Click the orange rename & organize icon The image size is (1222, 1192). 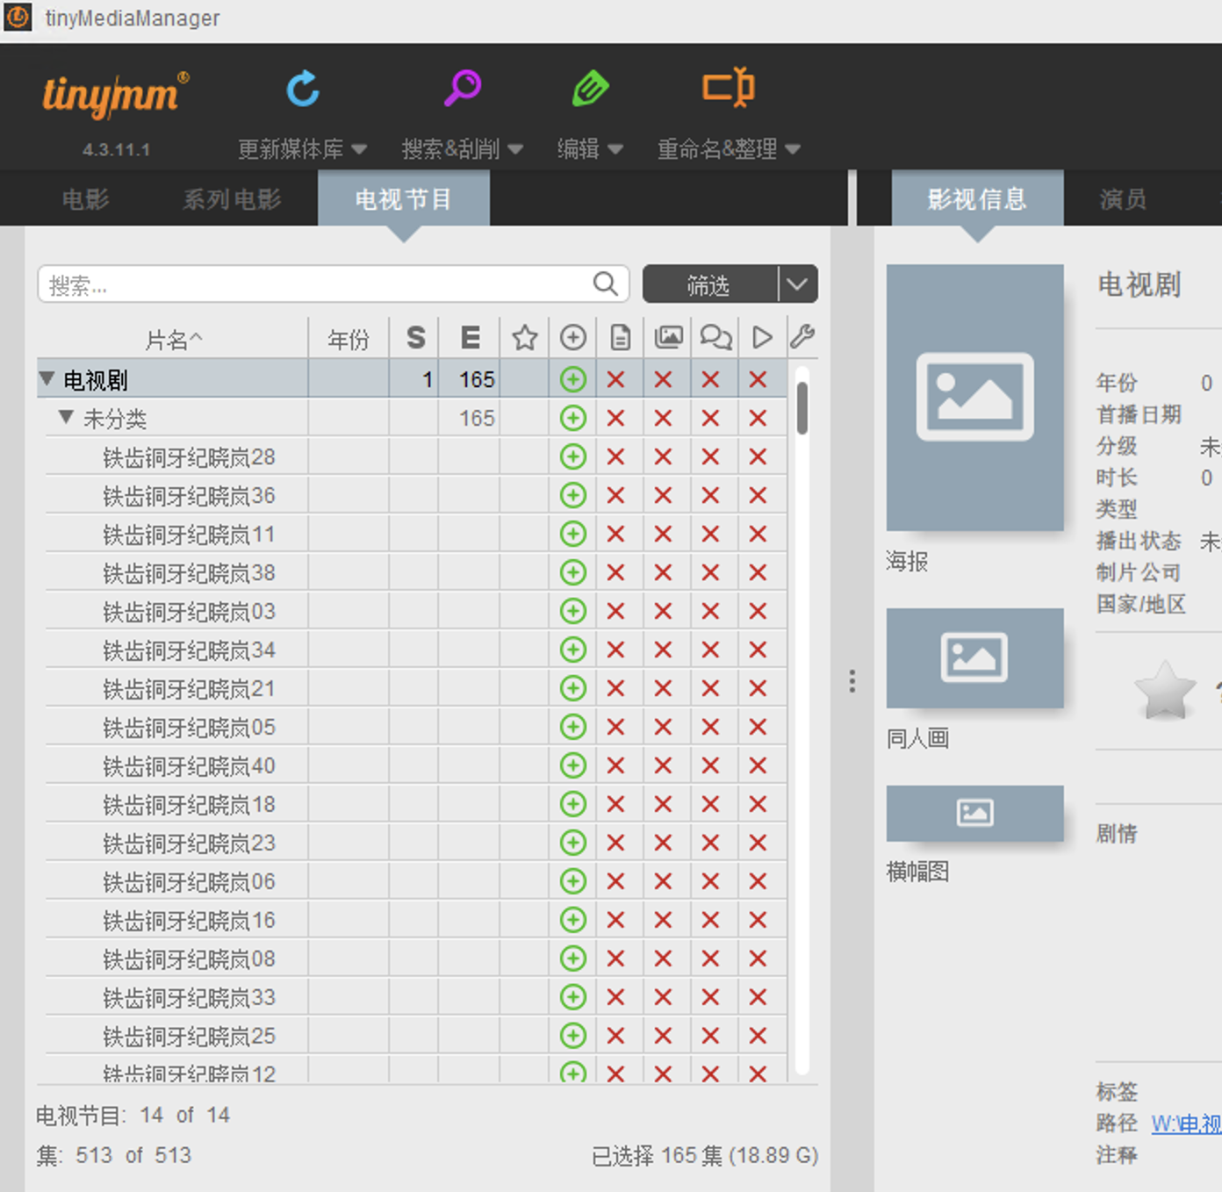[x=728, y=88]
